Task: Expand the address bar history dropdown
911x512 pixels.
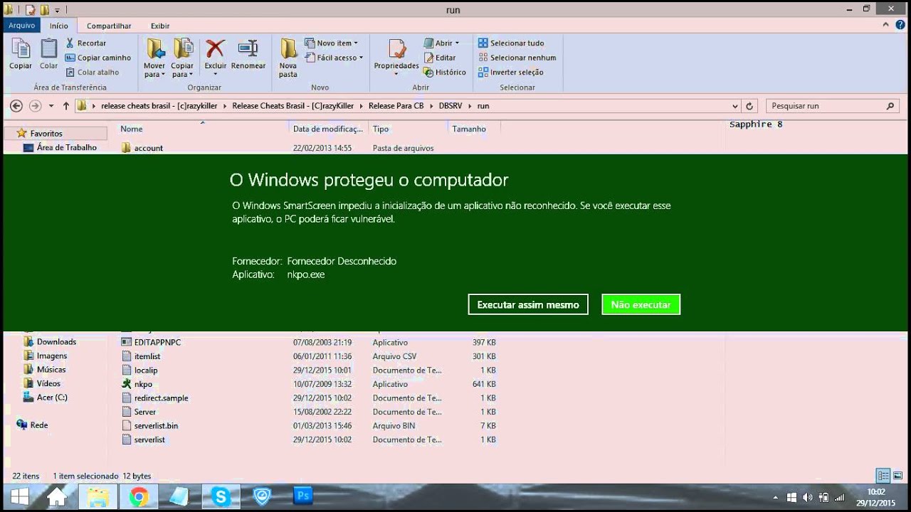Action: click(735, 106)
